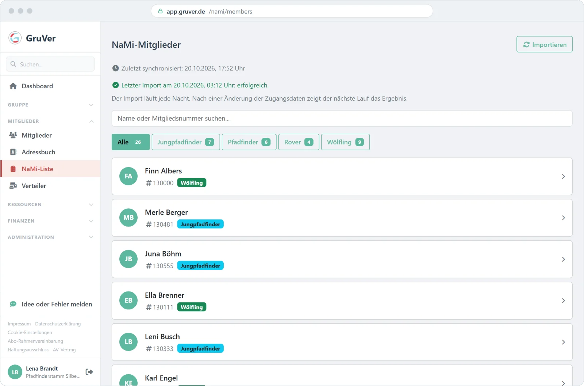The image size is (584, 386).
Task: Open the Datenschutzerklärung link
Action: 58,324
